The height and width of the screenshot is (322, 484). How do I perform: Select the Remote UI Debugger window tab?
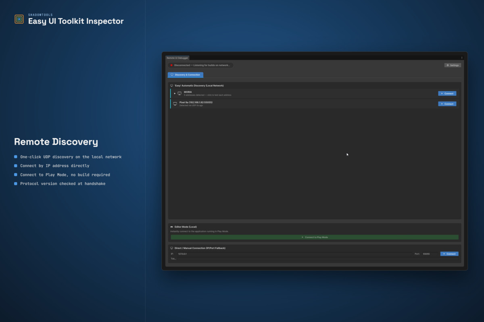177,58
